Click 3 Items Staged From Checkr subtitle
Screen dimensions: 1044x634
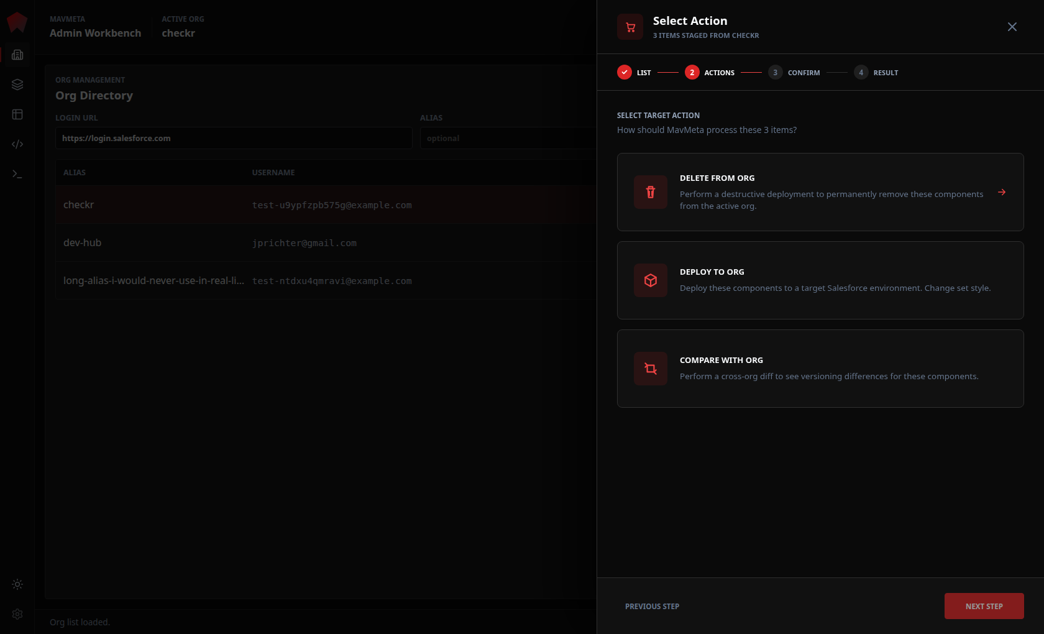coord(706,35)
